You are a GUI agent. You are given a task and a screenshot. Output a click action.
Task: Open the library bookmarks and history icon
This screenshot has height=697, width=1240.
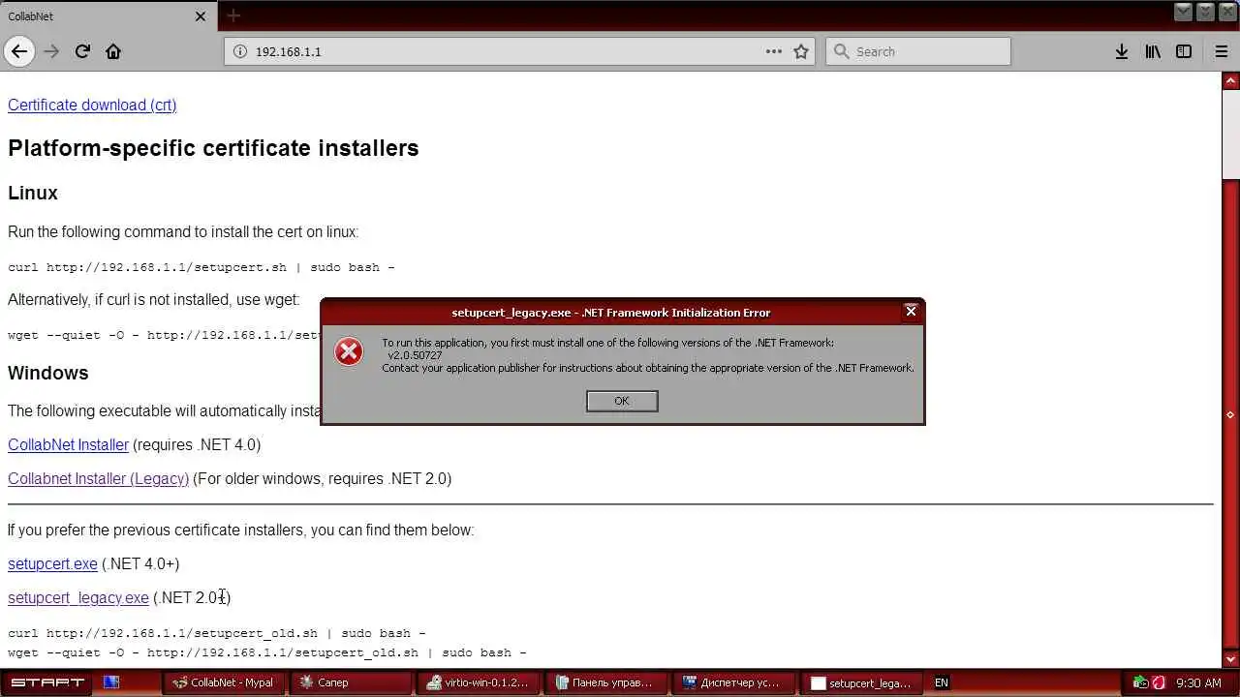[1153, 51]
